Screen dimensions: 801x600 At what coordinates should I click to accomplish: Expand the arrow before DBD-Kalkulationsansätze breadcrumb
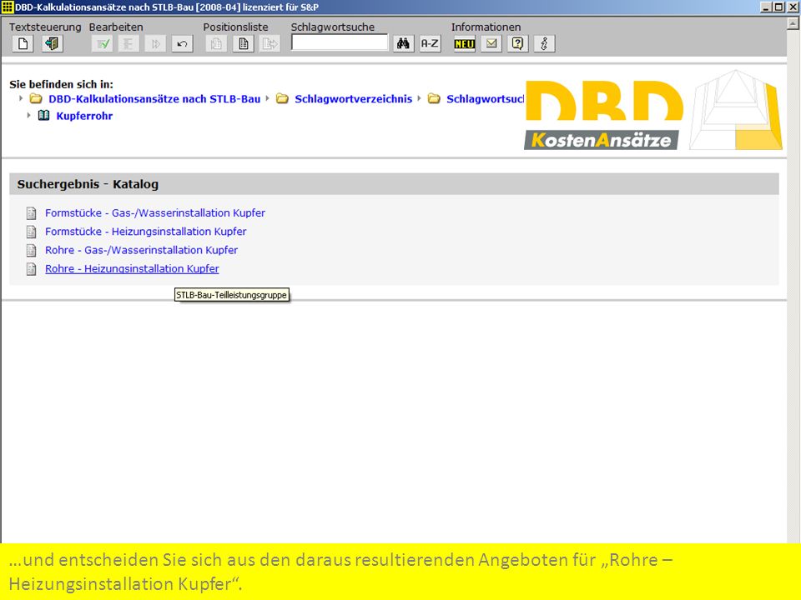(21, 98)
